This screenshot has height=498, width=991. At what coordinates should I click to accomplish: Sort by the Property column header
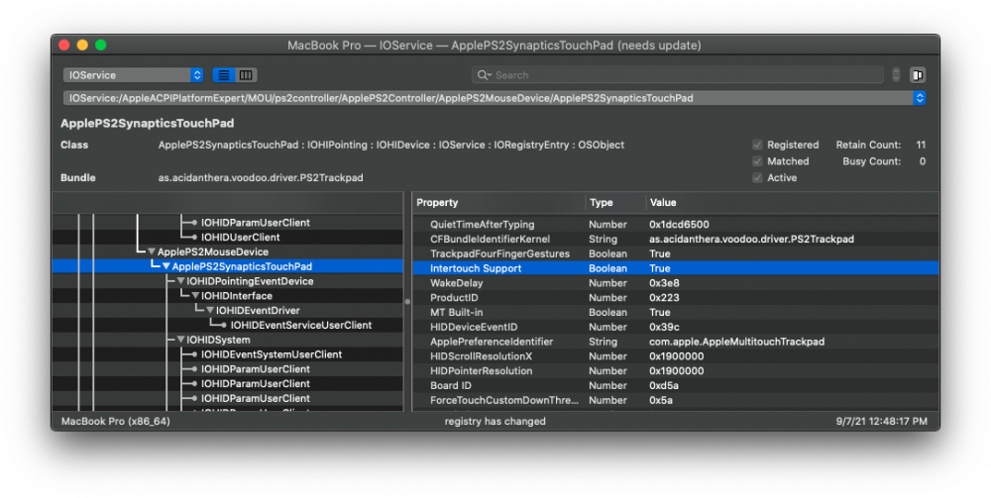[498, 203]
